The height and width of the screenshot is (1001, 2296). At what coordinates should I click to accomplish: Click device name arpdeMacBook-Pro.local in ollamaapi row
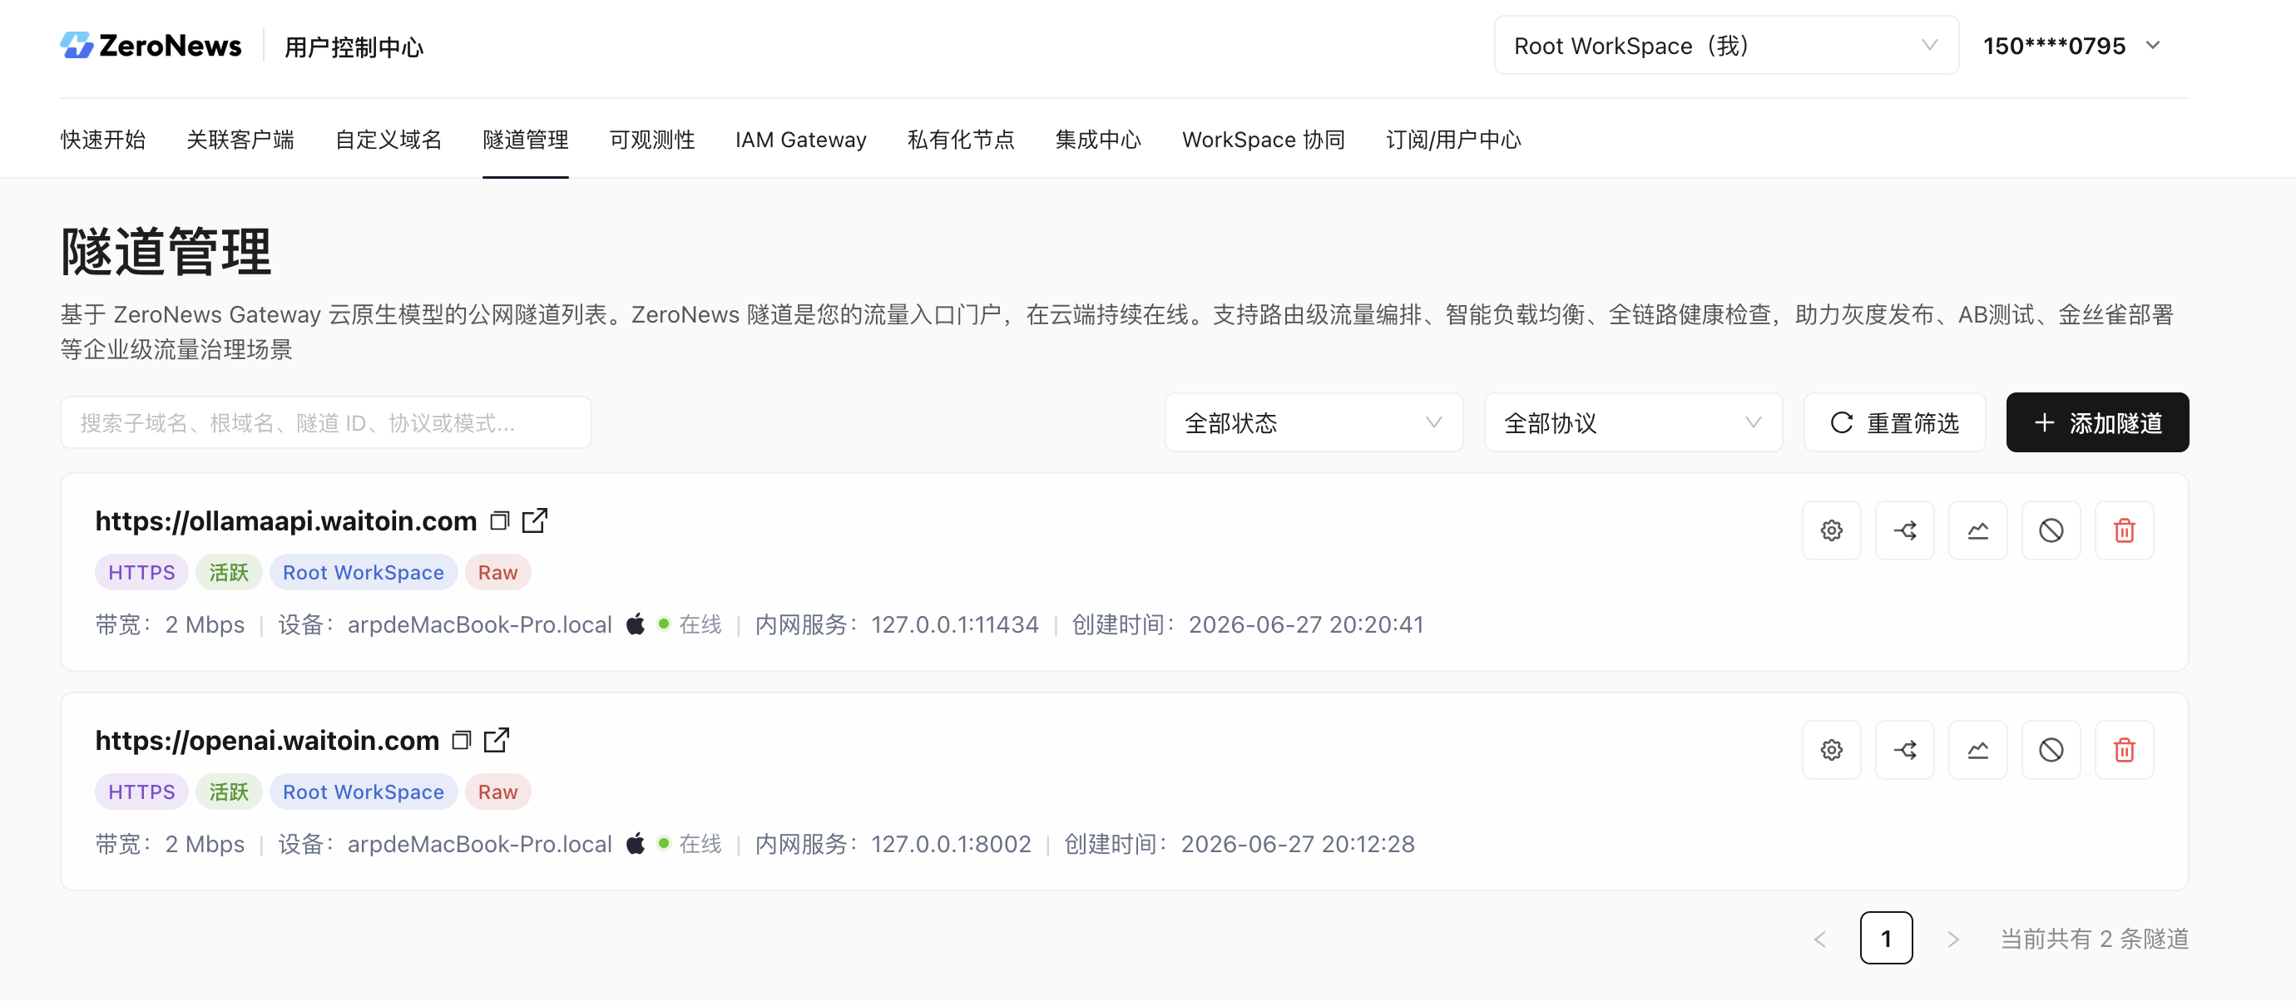[479, 624]
